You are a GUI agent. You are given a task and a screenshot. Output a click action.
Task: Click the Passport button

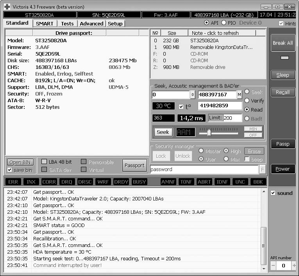(x=134, y=165)
